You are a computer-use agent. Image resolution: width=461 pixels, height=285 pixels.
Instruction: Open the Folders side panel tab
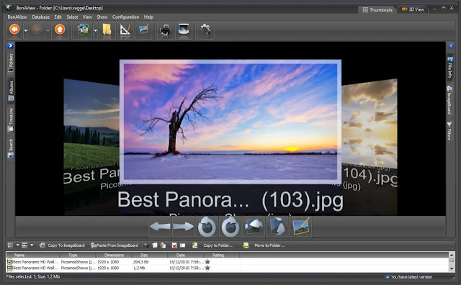[x=11, y=63]
